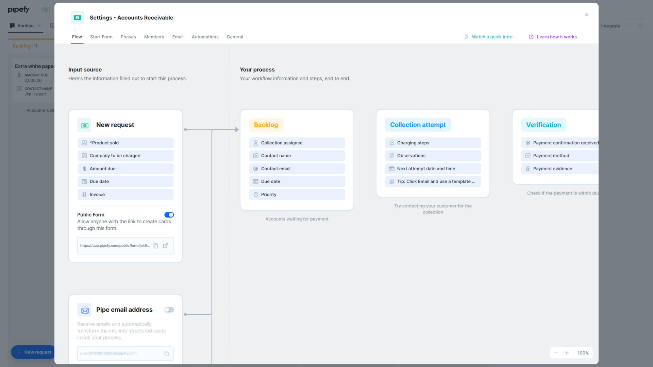Copy the pipe email address
Screen dimensions: 653x367
167,353
